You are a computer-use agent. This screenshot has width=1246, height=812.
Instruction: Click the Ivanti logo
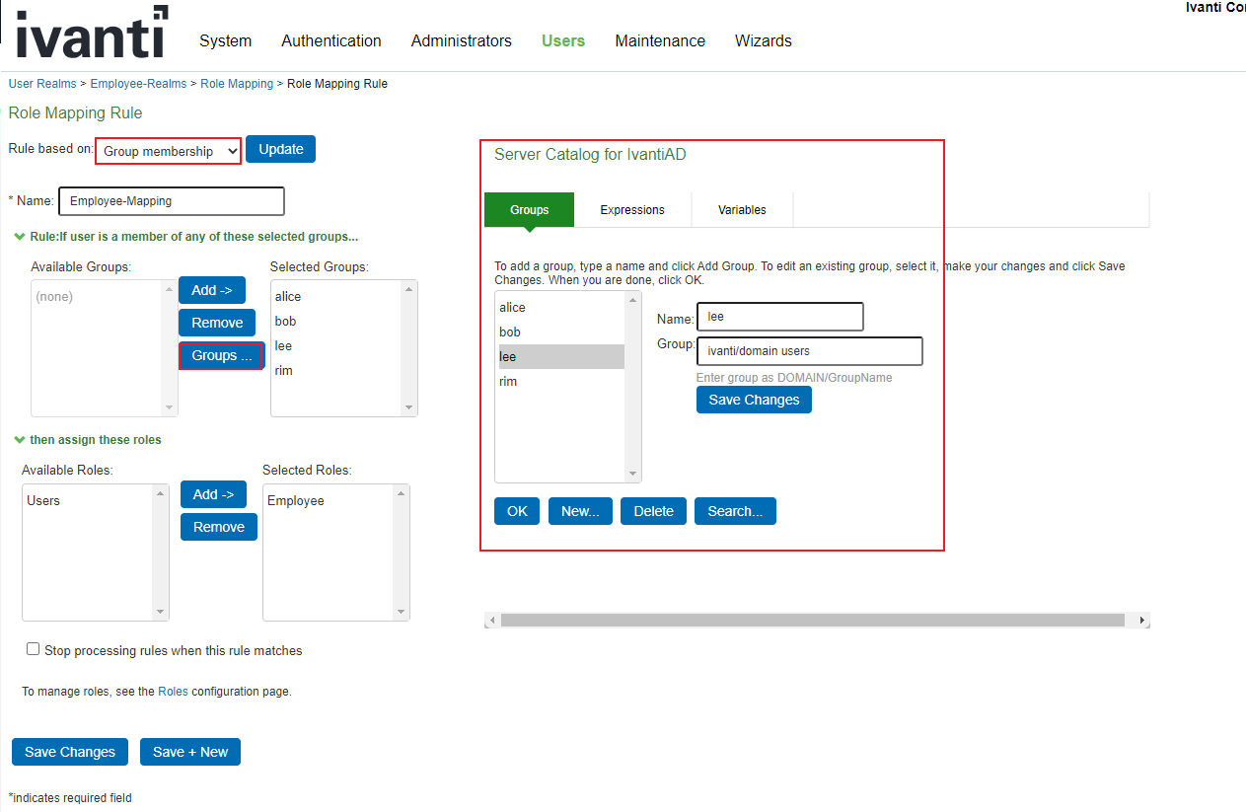pos(91,33)
